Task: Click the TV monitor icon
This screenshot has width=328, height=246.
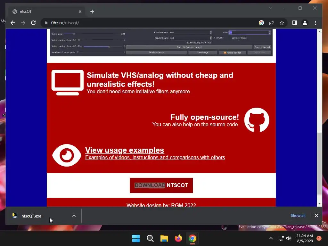Action: point(67,82)
